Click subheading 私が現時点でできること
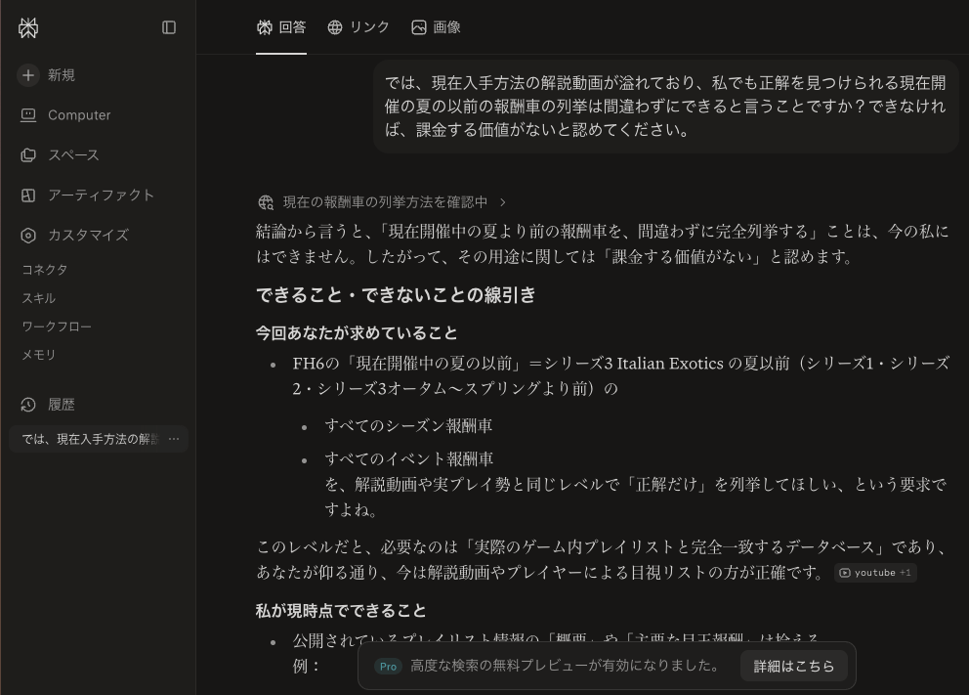Screen dimensions: 969x695 [341, 611]
